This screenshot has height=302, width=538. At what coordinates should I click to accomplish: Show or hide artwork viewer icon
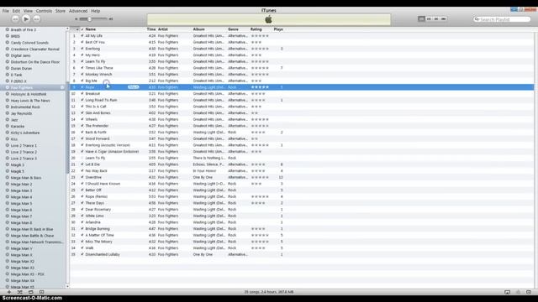tap(41, 292)
